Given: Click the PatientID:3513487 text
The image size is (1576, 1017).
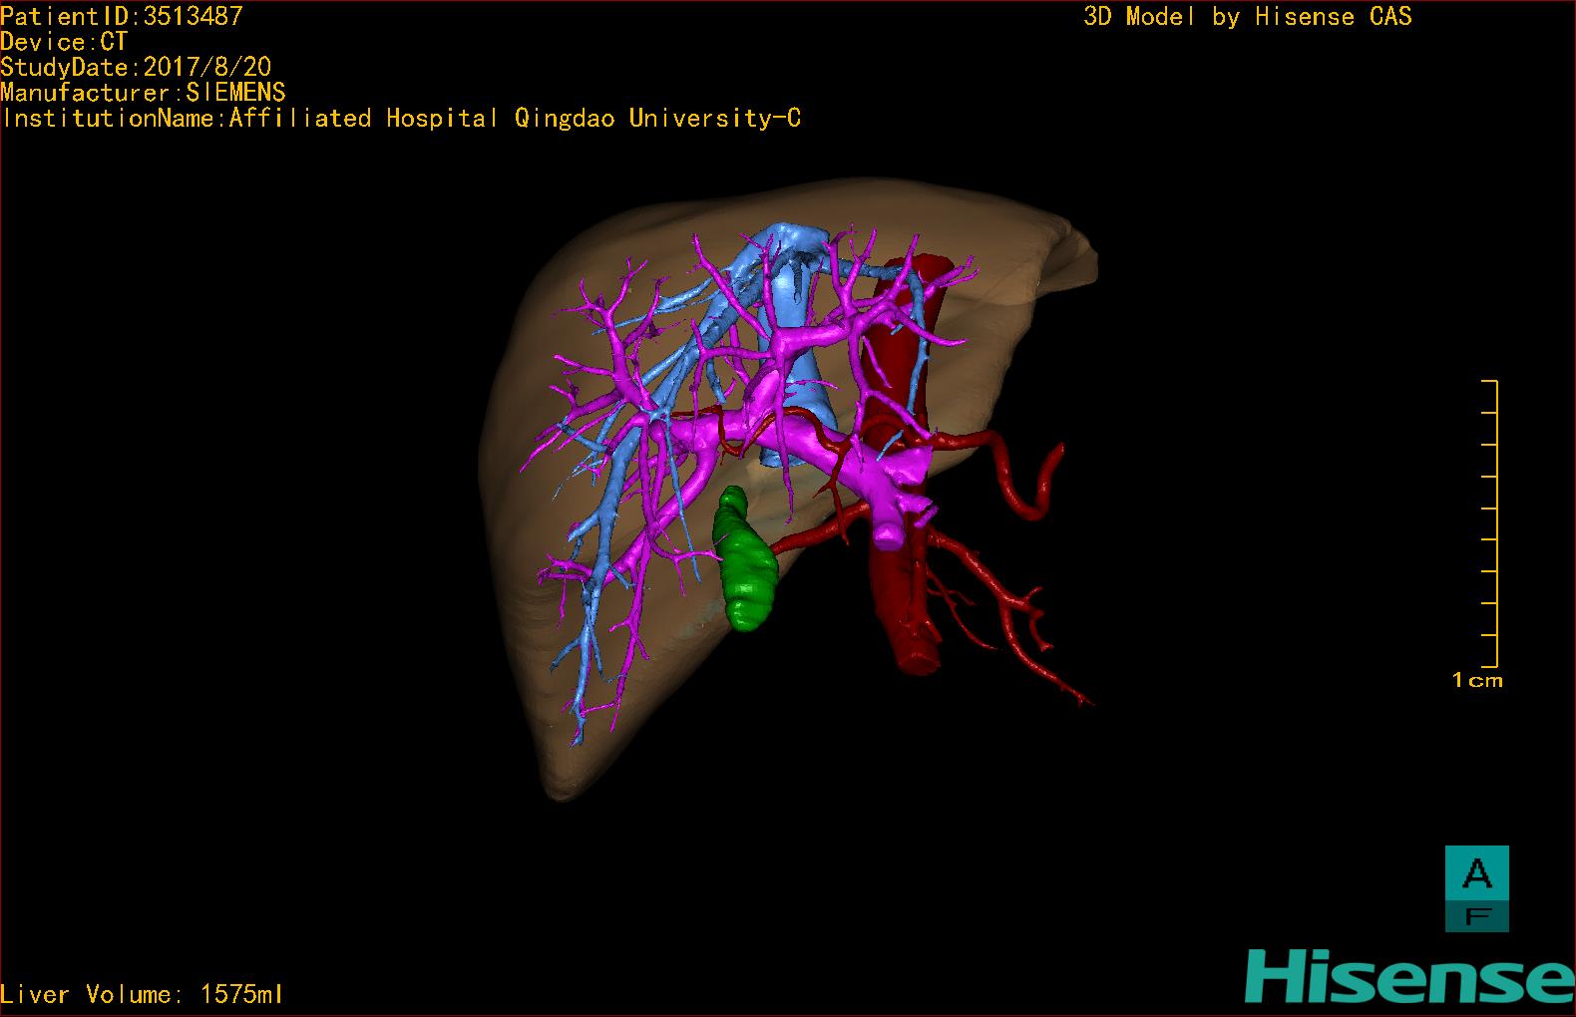Looking at the screenshot, I should pos(122,16).
